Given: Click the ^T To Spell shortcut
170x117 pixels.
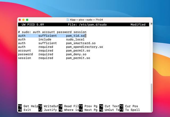Looking at the screenshot, I should pos(129,110).
